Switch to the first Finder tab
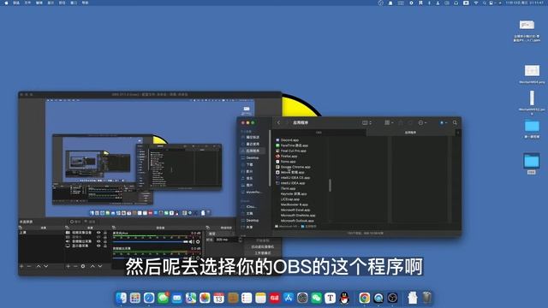548x308 pixels. (319, 133)
